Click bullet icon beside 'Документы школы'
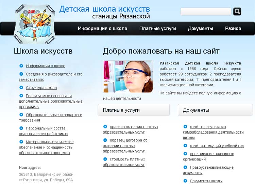Viewport: 255px width, 184px height. [185, 181]
